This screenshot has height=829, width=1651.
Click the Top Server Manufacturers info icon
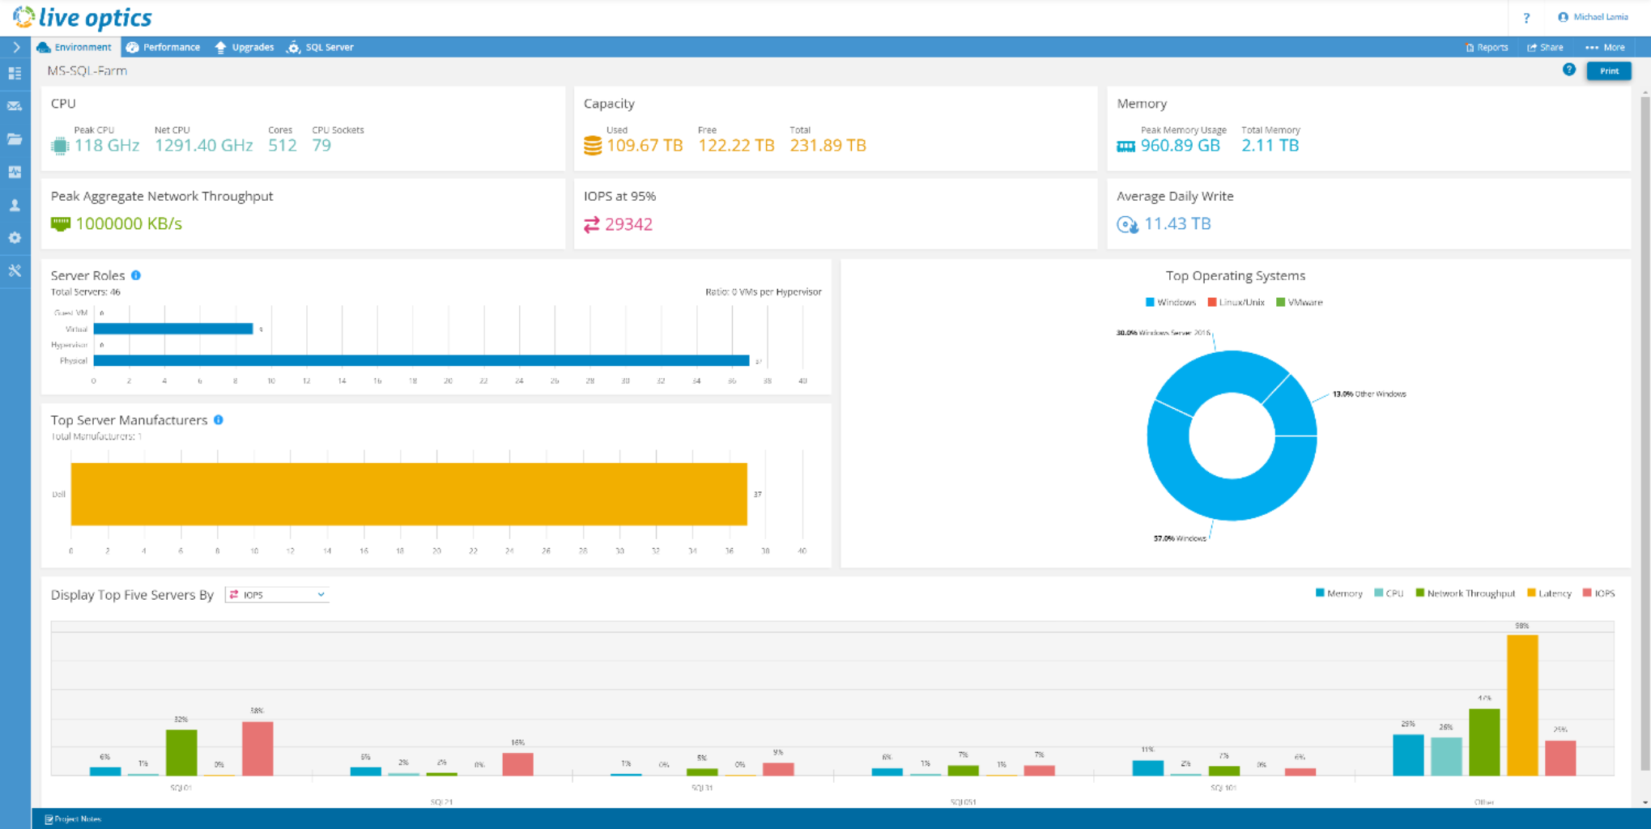(219, 419)
